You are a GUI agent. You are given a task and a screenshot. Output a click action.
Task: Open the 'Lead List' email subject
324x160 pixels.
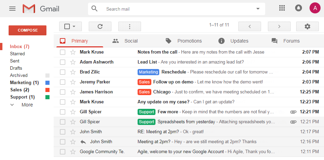147,62
